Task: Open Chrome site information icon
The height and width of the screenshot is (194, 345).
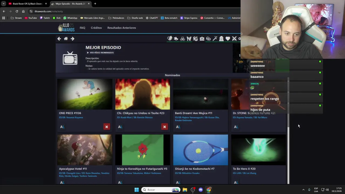Action: [31, 11]
